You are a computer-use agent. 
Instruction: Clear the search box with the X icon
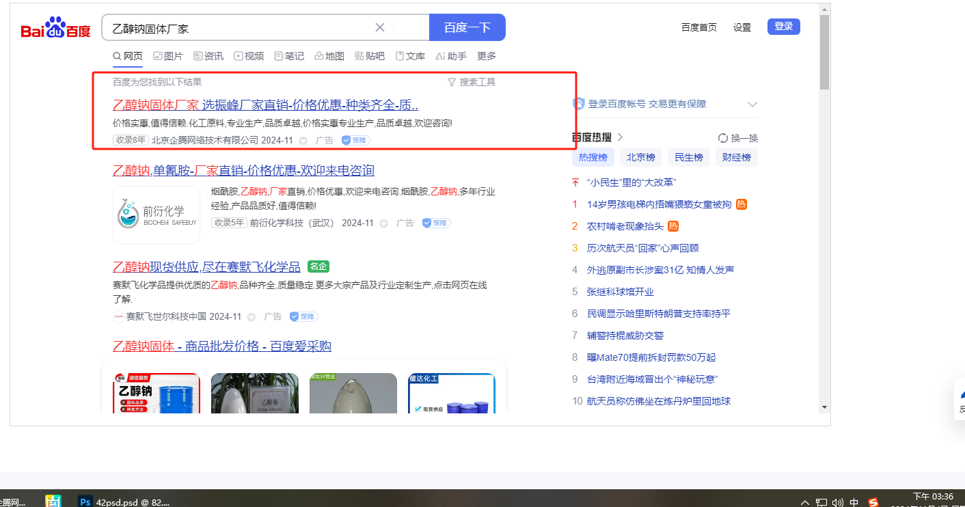coord(380,28)
